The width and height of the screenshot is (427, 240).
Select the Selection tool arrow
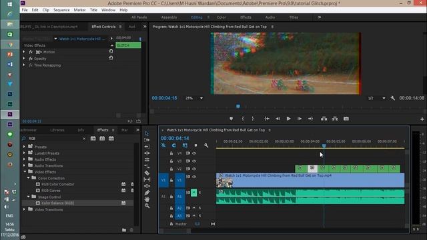tap(147, 133)
